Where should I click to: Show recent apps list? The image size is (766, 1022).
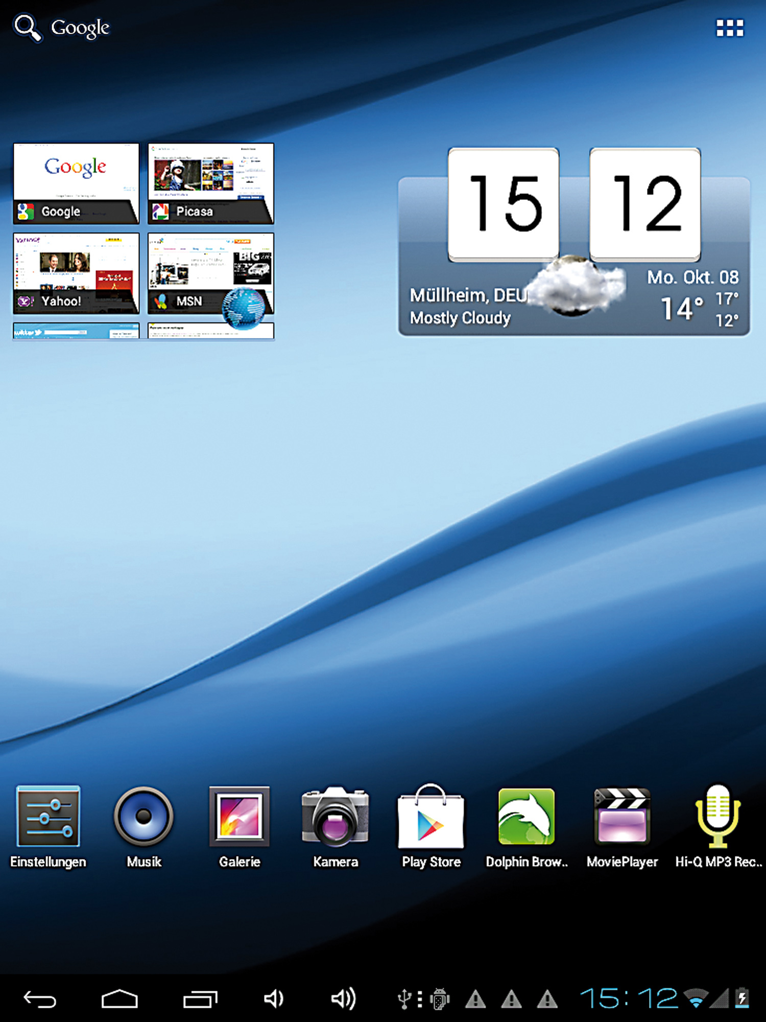pyautogui.click(x=200, y=998)
